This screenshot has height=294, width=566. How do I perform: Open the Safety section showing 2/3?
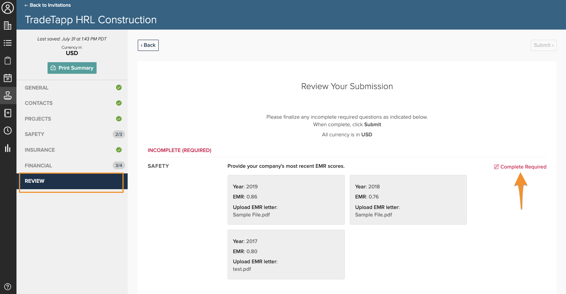pos(34,134)
